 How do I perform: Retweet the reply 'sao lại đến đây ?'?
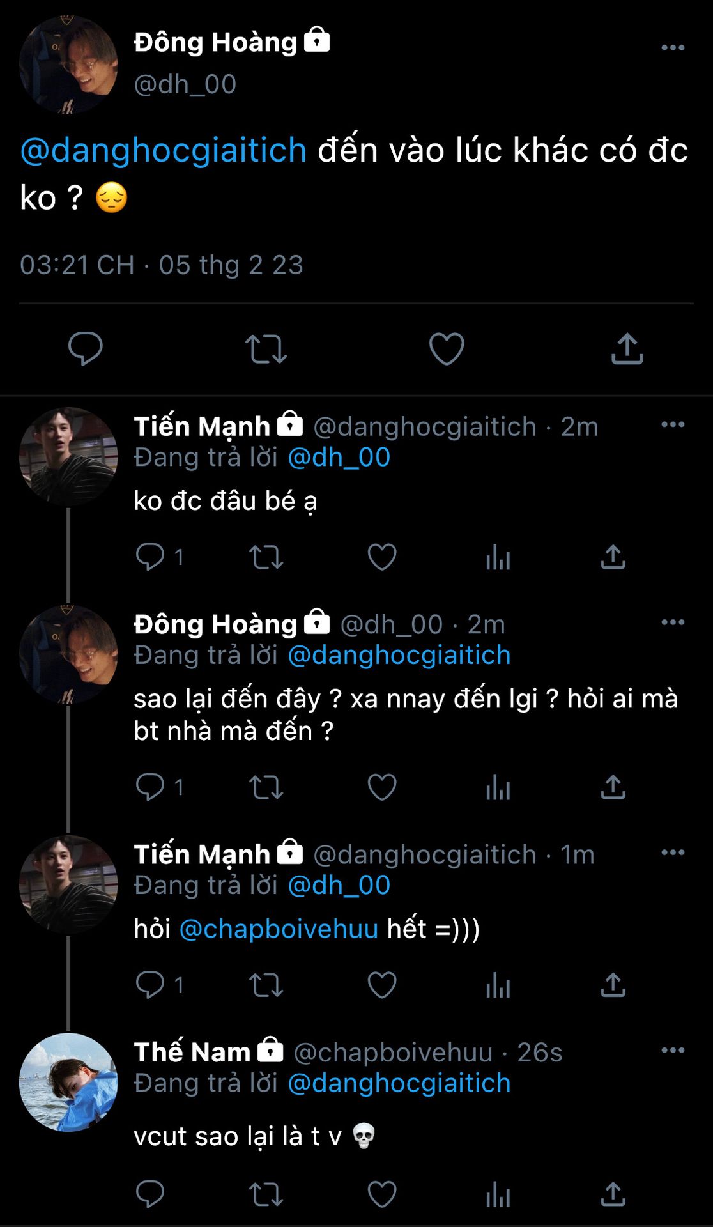(266, 787)
